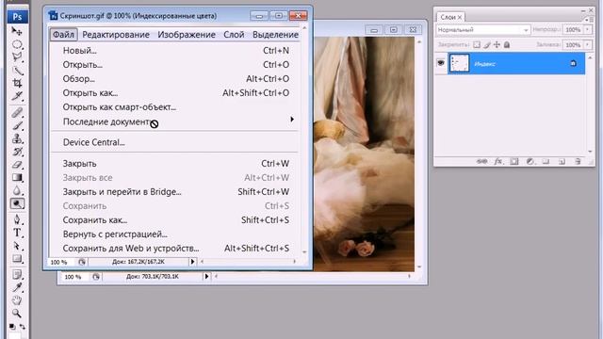
Task: Select the History Brush tool
Action: 17,152
